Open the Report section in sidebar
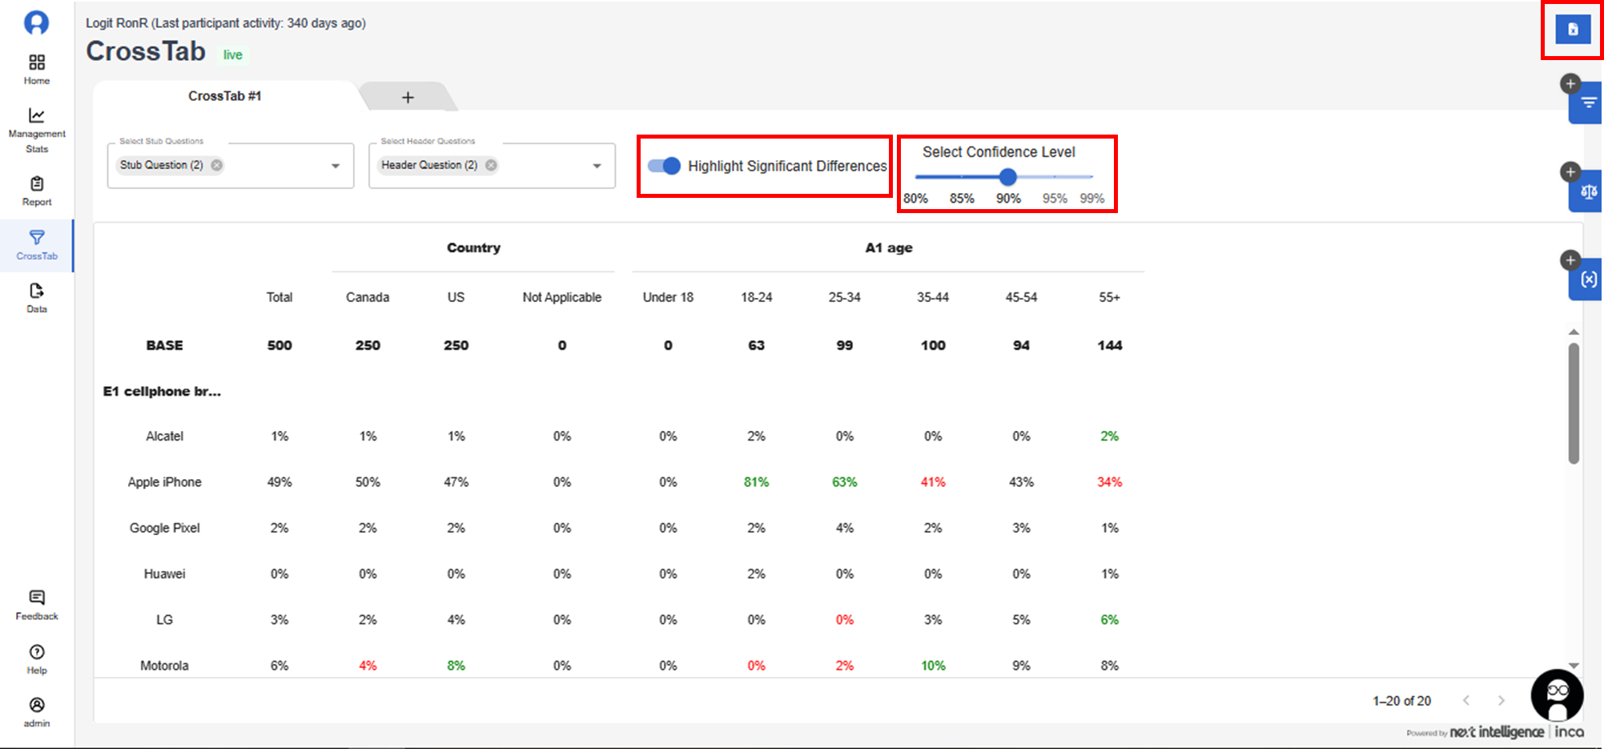The width and height of the screenshot is (1604, 749). (x=37, y=191)
